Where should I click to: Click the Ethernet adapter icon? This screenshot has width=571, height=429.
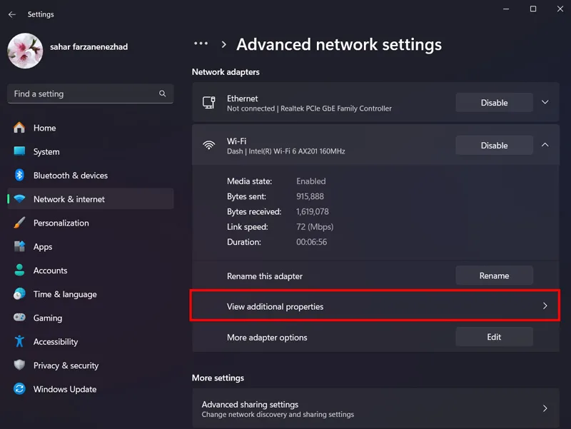point(209,103)
